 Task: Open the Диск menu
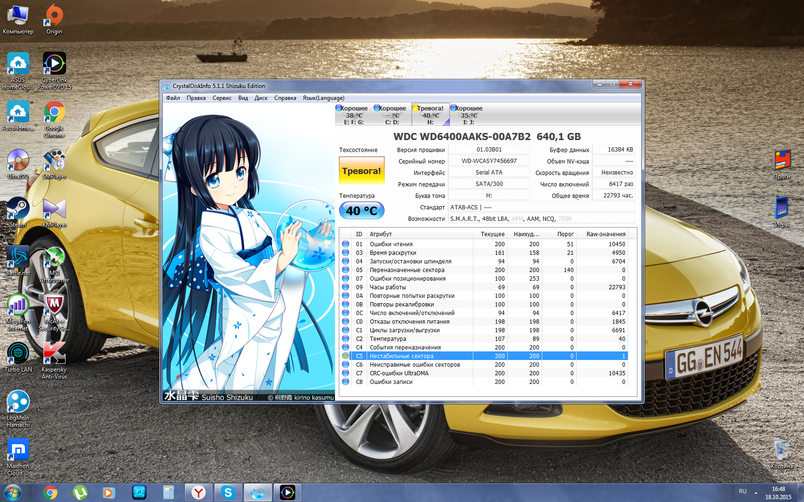point(261,98)
